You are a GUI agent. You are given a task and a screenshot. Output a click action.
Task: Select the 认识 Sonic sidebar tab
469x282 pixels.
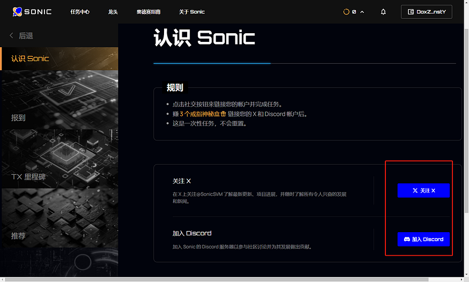tap(59, 58)
